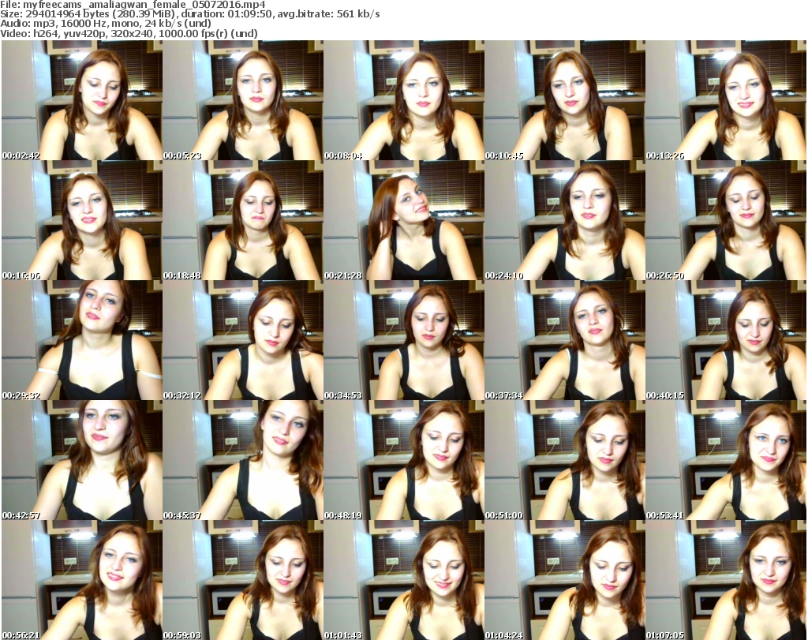The height and width of the screenshot is (640, 808).
Task: Select the thumbnail marked 01:01:43
Action: [404, 580]
